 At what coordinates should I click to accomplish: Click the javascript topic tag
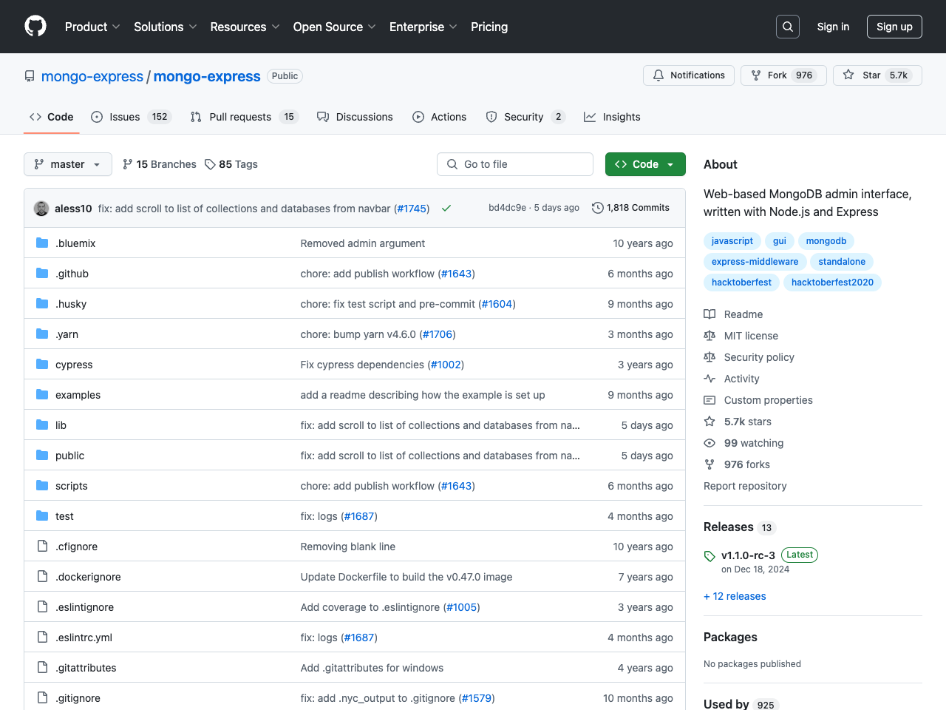coord(732,241)
